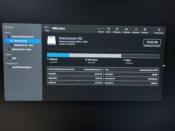Remove volume with the minus icon

[103, 29]
